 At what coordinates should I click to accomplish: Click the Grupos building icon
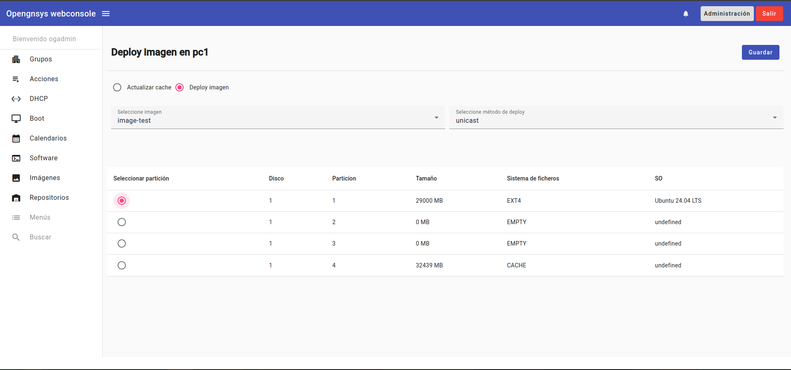(16, 59)
